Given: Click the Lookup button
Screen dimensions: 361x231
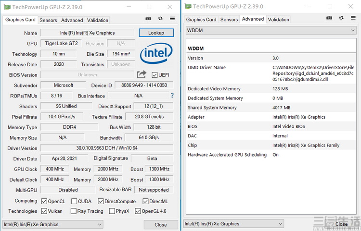Looking at the screenshot, I should [156, 33].
